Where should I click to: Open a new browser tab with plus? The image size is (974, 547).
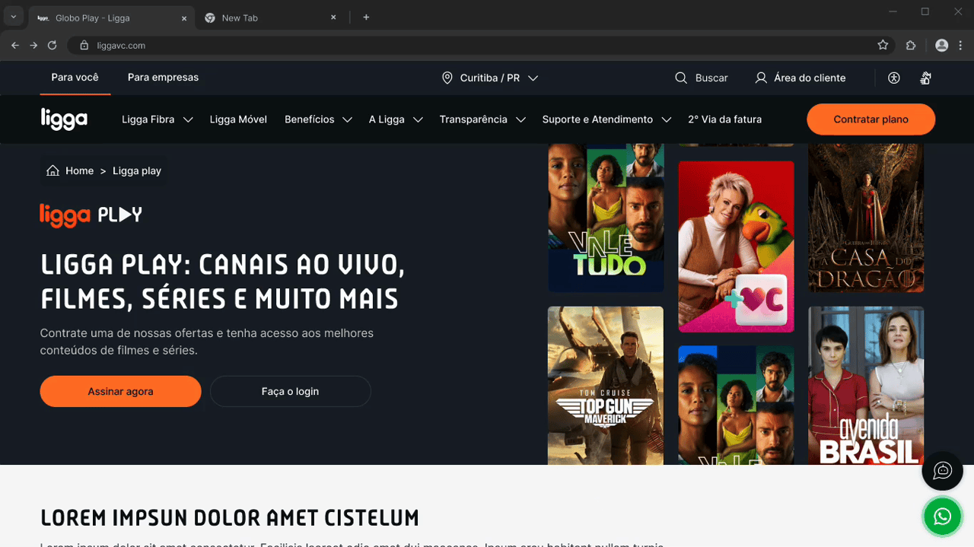(x=366, y=17)
